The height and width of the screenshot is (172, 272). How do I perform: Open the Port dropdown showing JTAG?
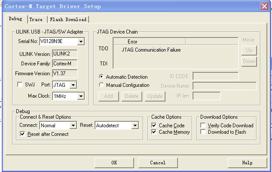tap(73, 85)
